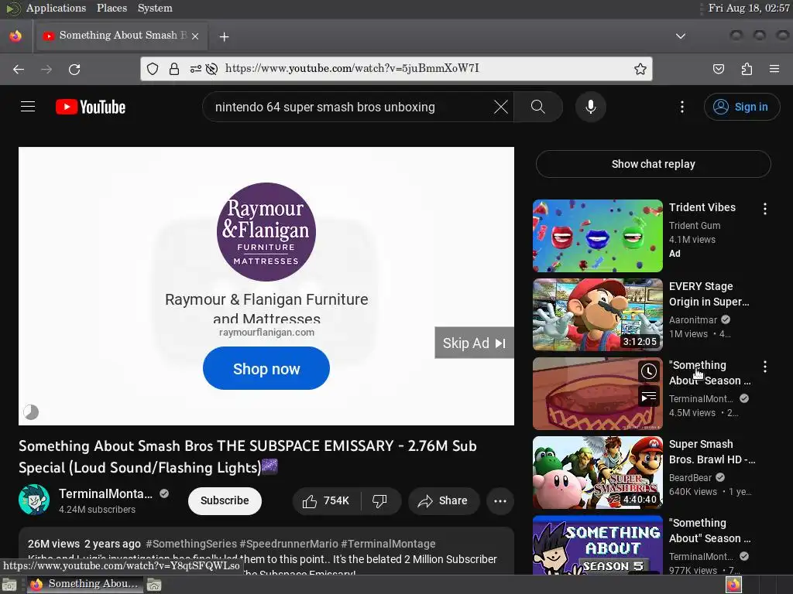Image resolution: width=793 pixels, height=594 pixels.
Task: Open file manager icon in bottom panel
Action: (154, 585)
